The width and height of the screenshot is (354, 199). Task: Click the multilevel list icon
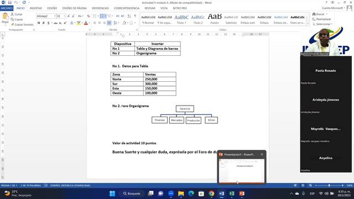click(110, 16)
